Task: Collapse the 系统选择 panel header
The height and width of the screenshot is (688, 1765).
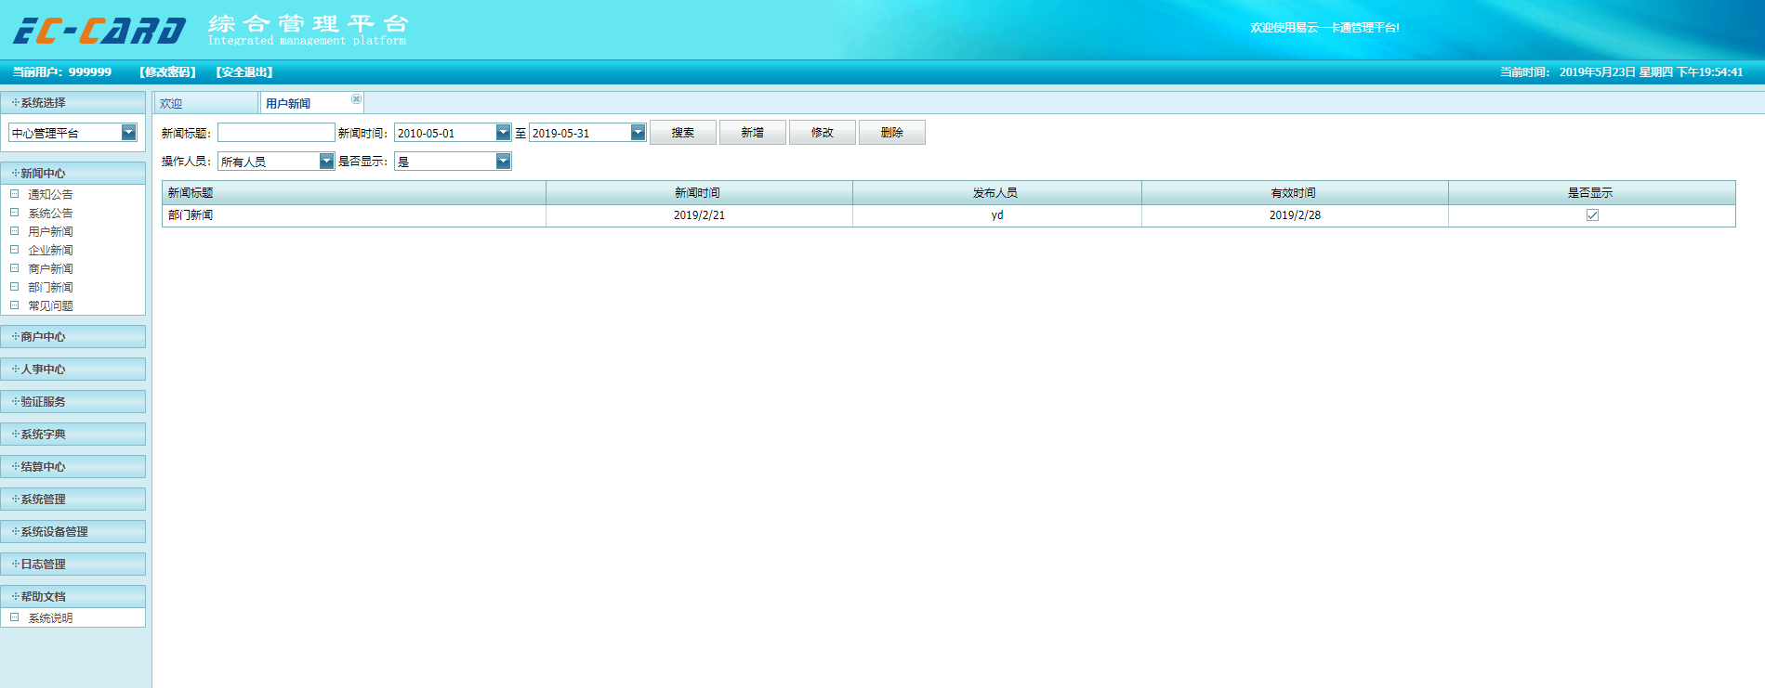Action: click(x=73, y=103)
